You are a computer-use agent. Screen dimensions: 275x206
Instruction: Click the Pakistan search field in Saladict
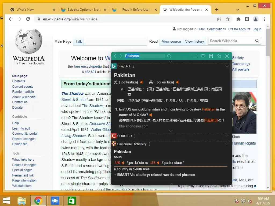144,56
